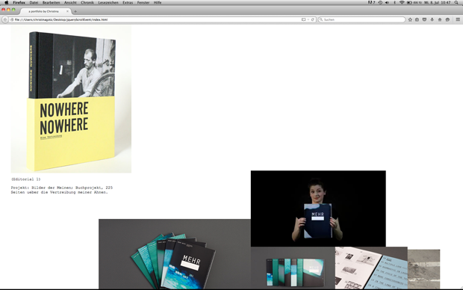Close the 'a portfolio by Christina' tab

click(x=67, y=11)
